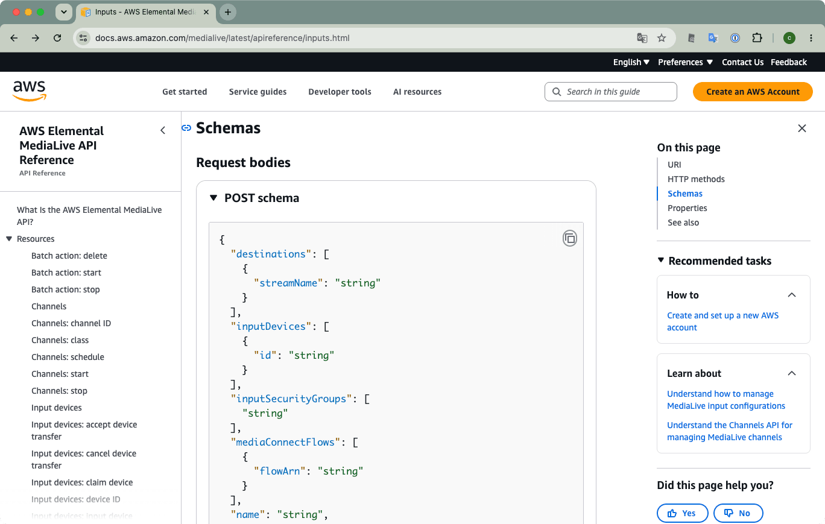
Task: Open the Get started menu
Action: (185, 92)
